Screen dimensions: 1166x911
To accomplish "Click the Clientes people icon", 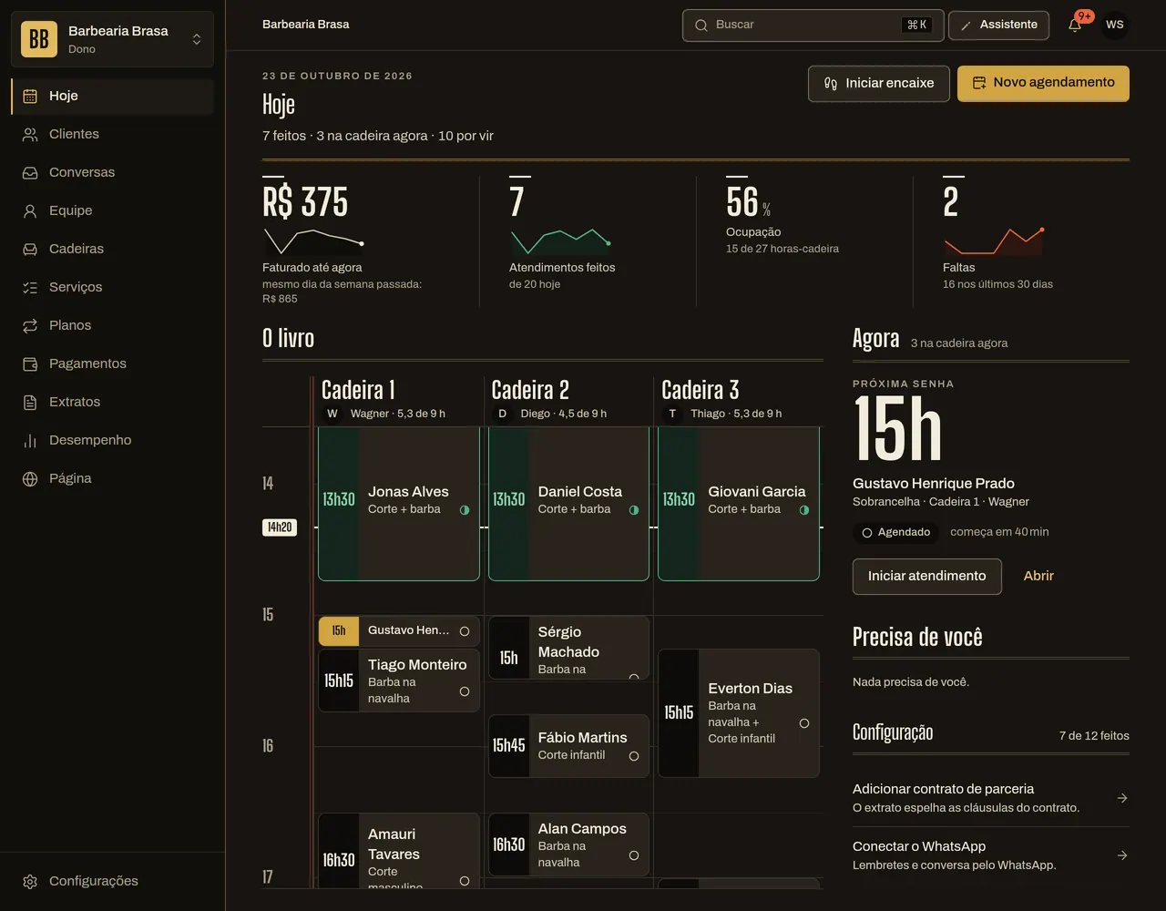I will (30, 134).
